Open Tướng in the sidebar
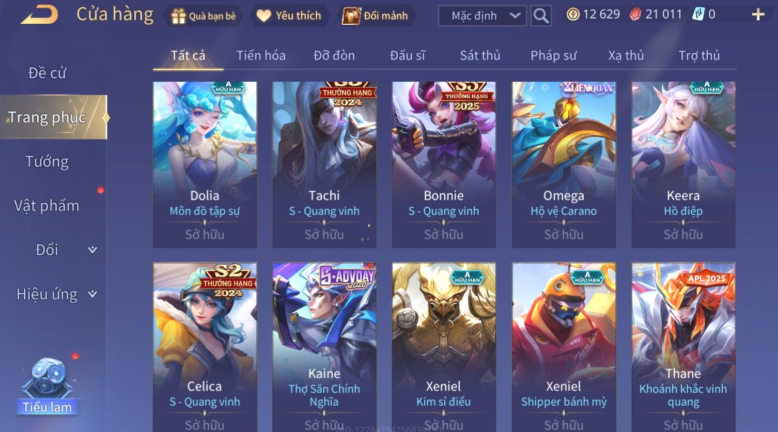This screenshot has height=432, width=778. click(x=47, y=162)
